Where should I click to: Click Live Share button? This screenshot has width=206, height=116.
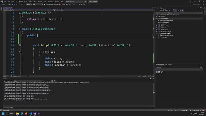[197, 5]
